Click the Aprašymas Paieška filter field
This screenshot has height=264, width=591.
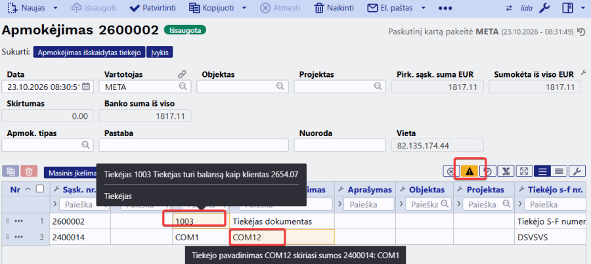pos(368,204)
